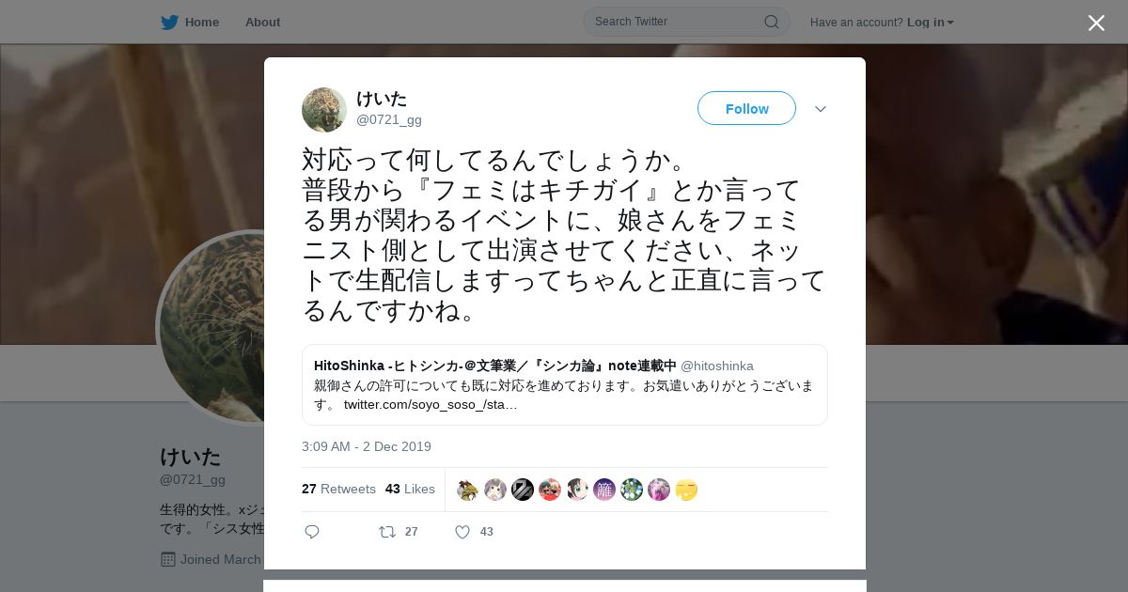
Task: Open the yellow emoji avatar at row end
Action: click(686, 490)
